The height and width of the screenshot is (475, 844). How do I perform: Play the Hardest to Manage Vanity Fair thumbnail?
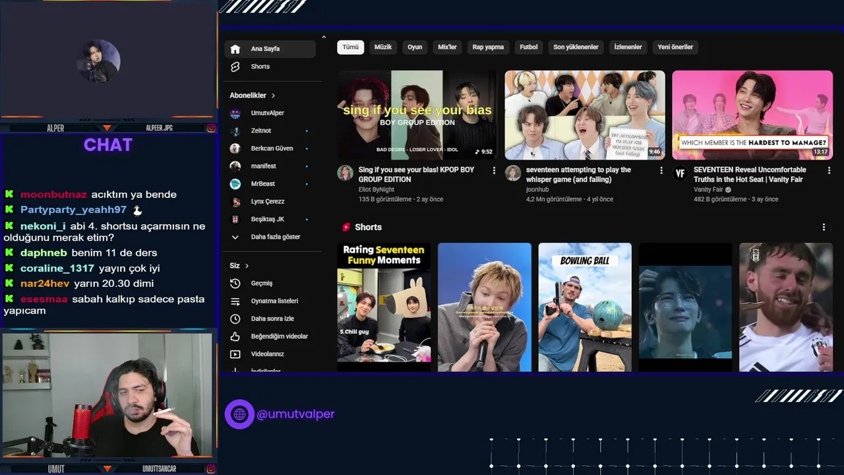[752, 115]
